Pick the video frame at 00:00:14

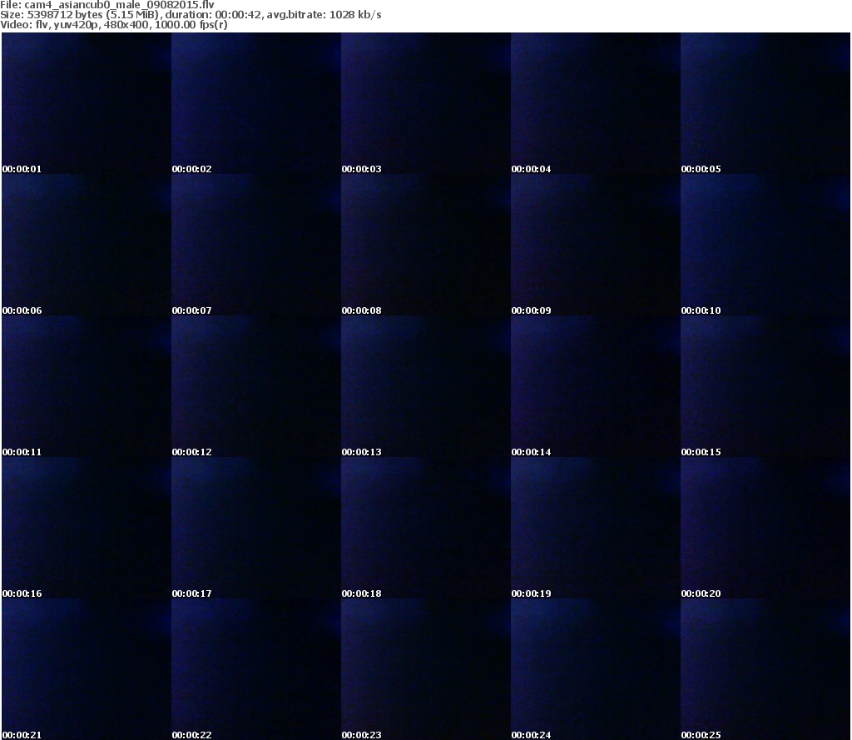596,386
